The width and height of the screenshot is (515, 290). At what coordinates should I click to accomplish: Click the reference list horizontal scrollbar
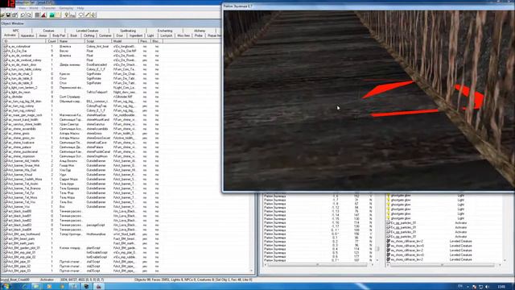443,265
